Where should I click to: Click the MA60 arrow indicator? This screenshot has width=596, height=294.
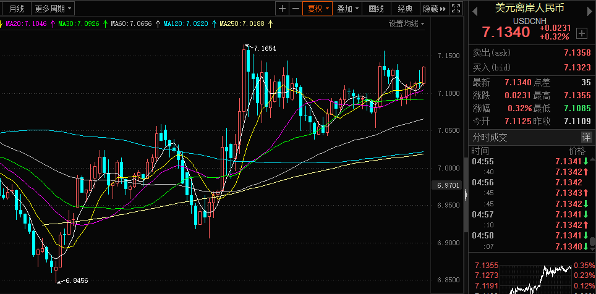157,23
